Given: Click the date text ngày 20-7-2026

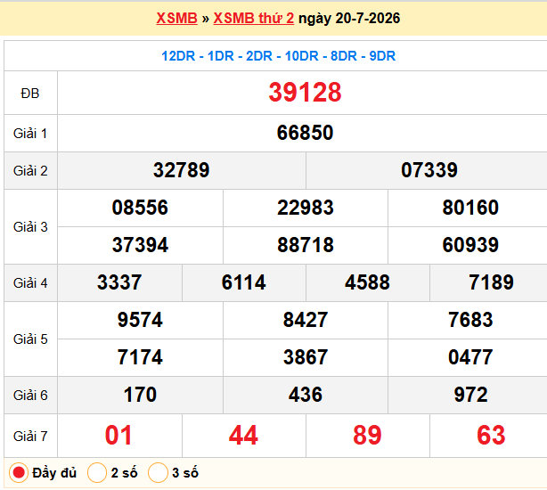Looking at the screenshot, I should pos(349,18).
